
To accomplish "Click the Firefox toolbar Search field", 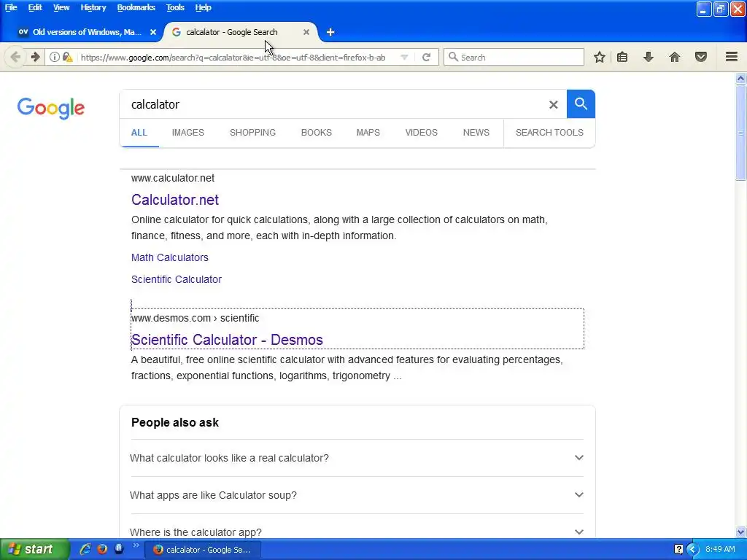I will click(x=514, y=57).
